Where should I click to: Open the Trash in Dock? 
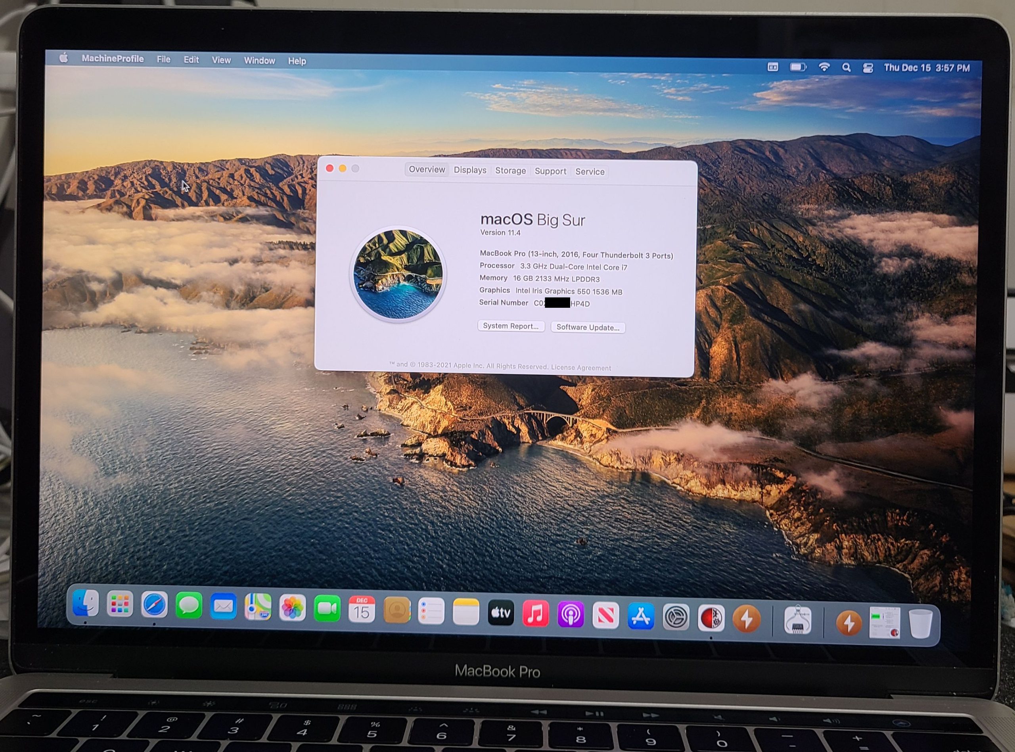click(x=920, y=623)
